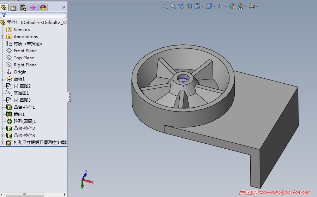Select 凸台-拉伸3 extrude feature
The width and height of the screenshot is (317, 197).
[x=24, y=136]
